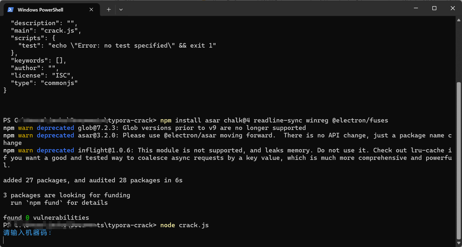
Task: Close the Windows PowerShell tab
Action: pos(91,10)
